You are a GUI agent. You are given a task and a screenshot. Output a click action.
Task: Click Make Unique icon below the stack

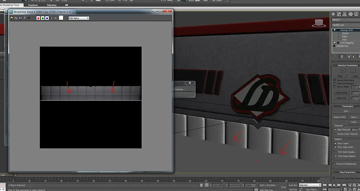click(349, 56)
